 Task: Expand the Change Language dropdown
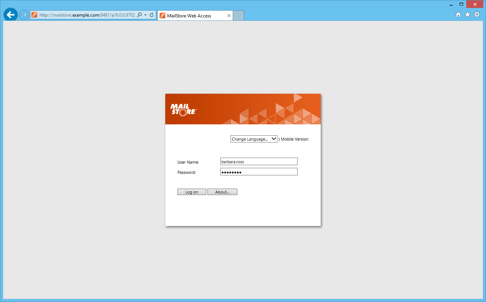pyautogui.click(x=254, y=139)
